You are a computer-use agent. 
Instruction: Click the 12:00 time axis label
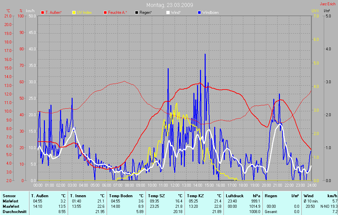click(175, 185)
